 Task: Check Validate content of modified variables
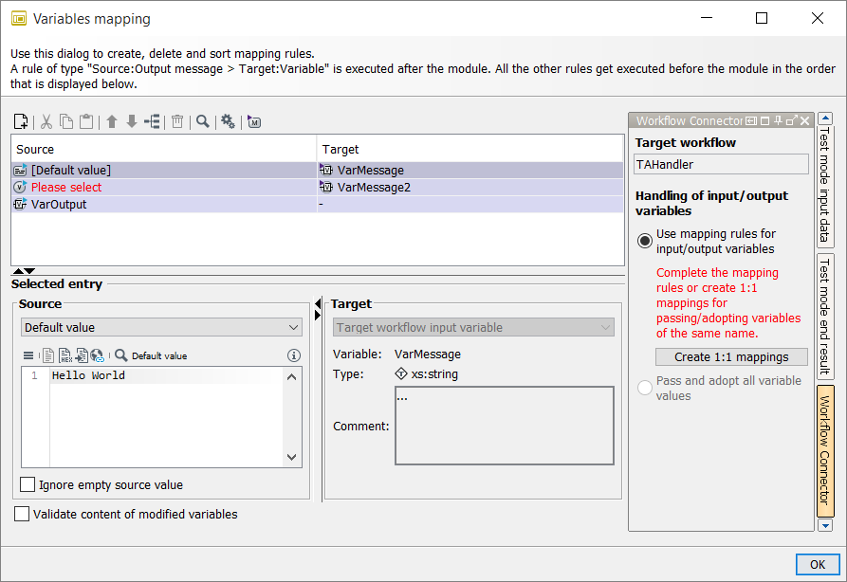click(22, 514)
